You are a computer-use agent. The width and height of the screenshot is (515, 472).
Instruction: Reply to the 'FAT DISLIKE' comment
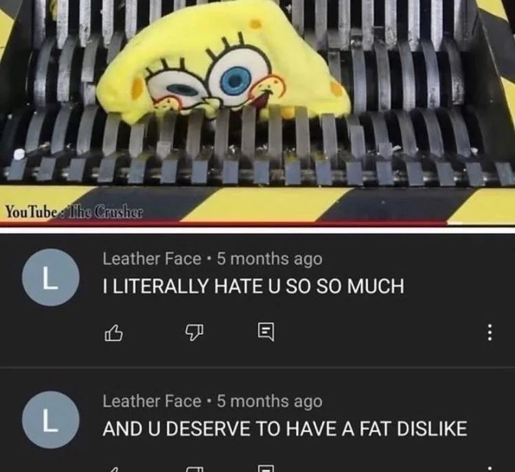[x=265, y=469]
